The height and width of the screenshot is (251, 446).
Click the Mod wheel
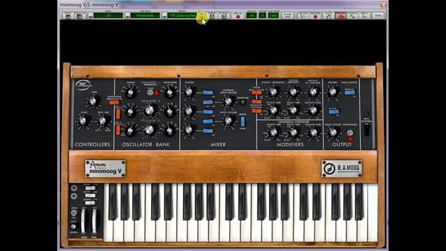pyautogui.click(x=94, y=220)
